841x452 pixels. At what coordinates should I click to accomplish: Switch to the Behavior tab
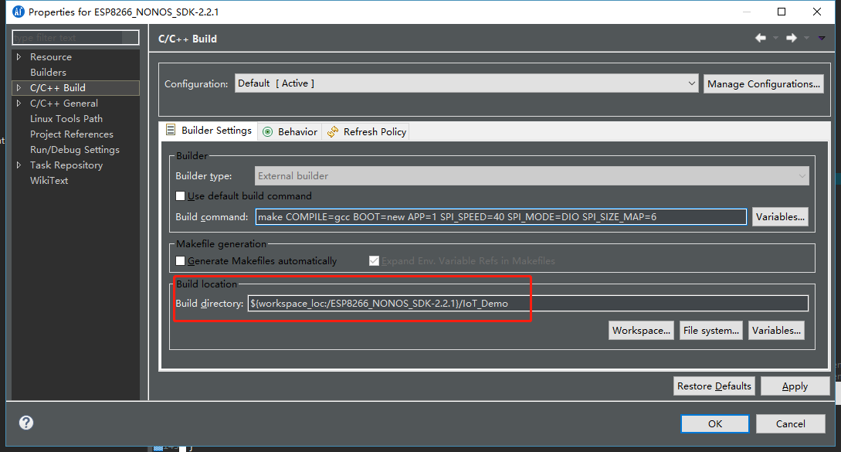[x=290, y=132]
